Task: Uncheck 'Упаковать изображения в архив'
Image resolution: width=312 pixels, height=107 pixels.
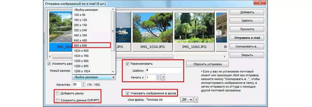Action: [127, 93]
